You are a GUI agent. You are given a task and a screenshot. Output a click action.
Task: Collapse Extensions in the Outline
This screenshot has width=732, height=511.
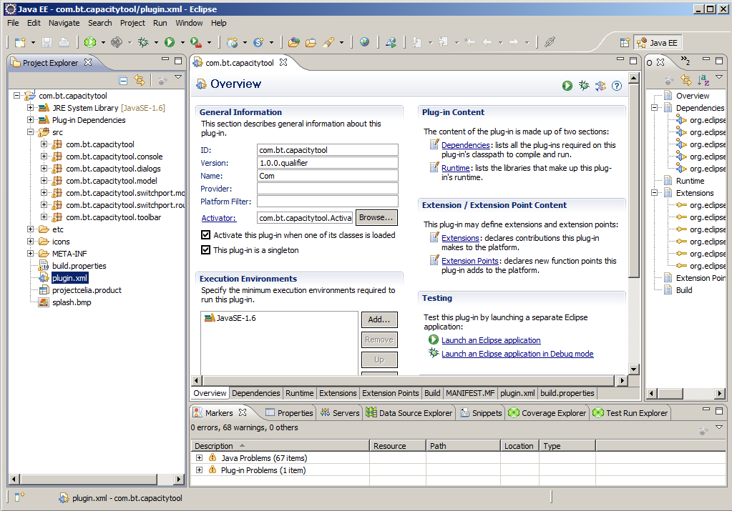coord(655,193)
